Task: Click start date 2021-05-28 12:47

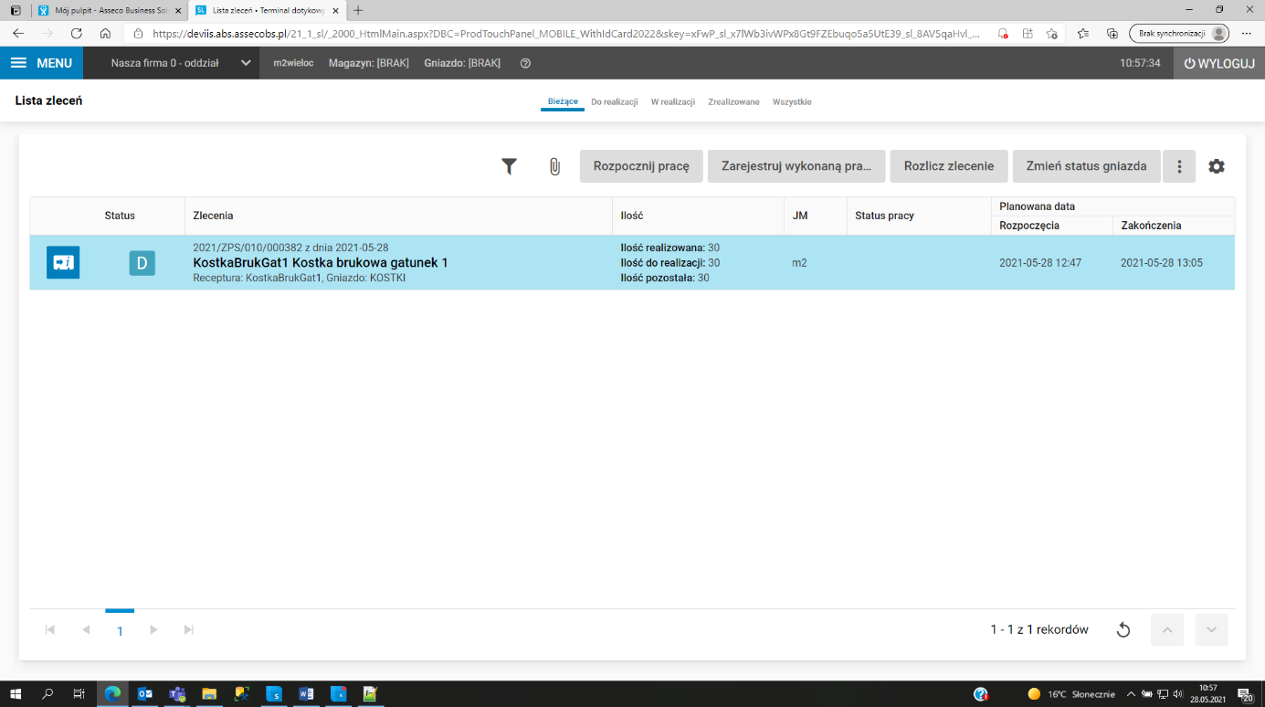Action: click(1040, 263)
